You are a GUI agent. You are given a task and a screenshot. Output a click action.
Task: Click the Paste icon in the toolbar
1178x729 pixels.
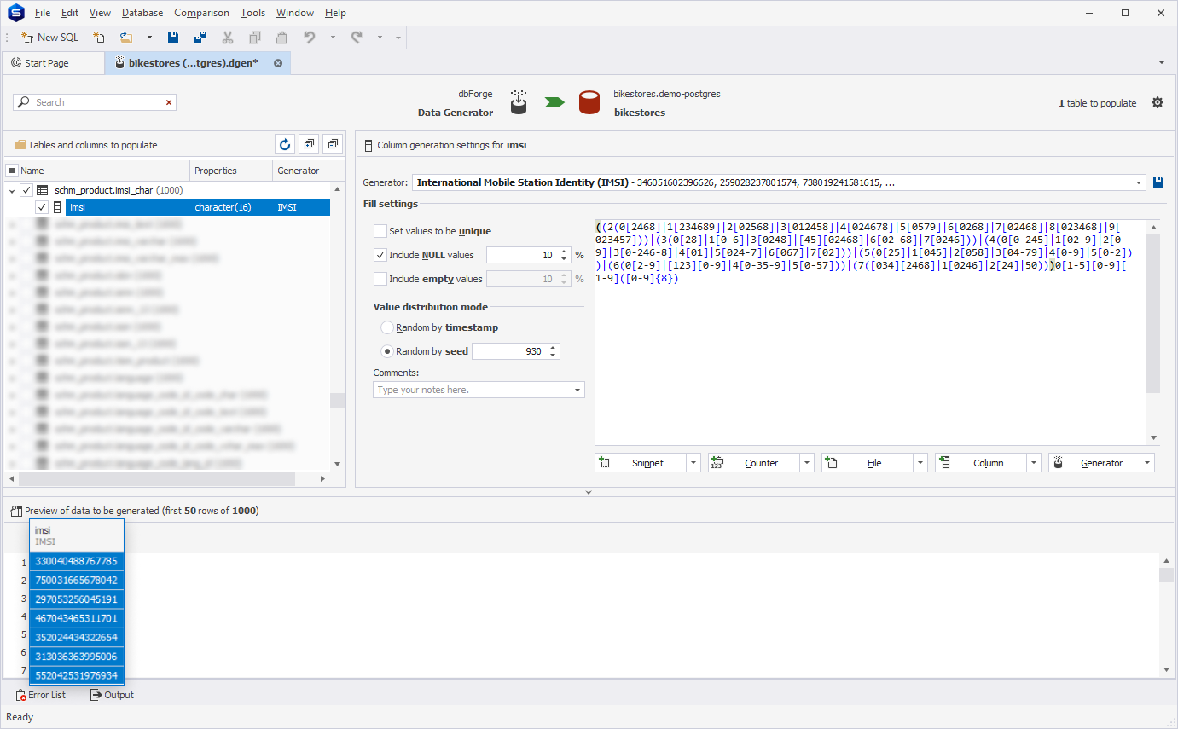(x=281, y=38)
